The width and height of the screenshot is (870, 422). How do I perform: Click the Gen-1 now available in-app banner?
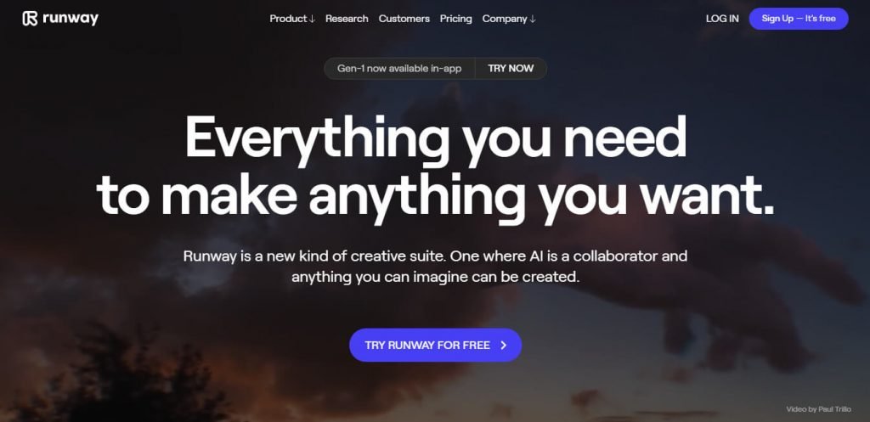(399, 69)
